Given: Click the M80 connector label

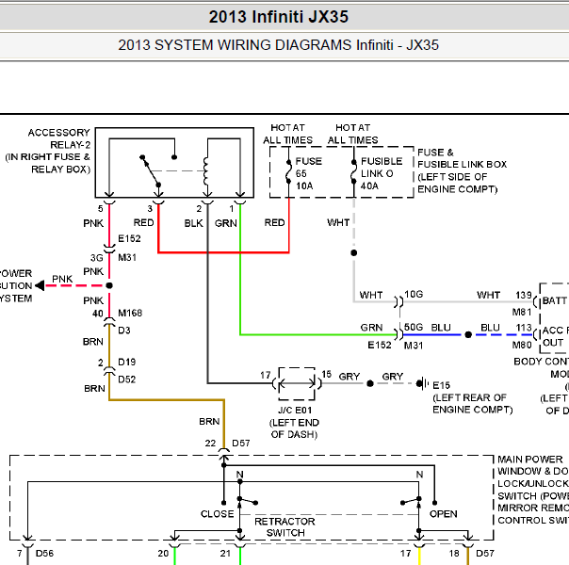Looking at the screenshot, I should [x=522, y=345].
